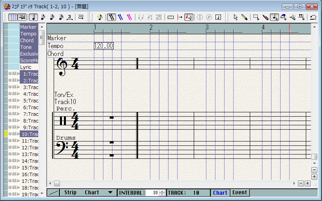The width and height of the screenshot is (322, 201).
Task: Select the red pen edit tool
Action: pos(265,17)
